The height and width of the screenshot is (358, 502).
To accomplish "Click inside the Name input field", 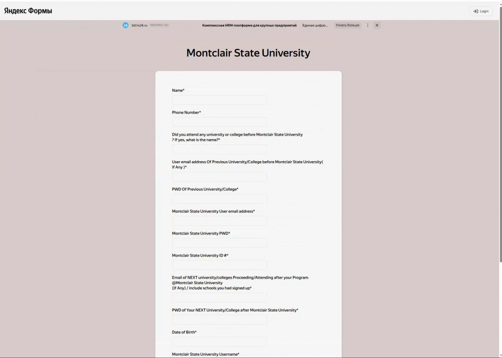I will click(219, 99).
